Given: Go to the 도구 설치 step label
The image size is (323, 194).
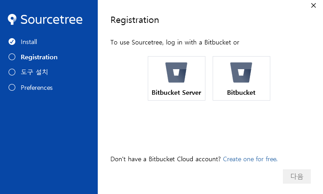Looking at the screenshot, I should pyautogui.click(x=34, y=72).
